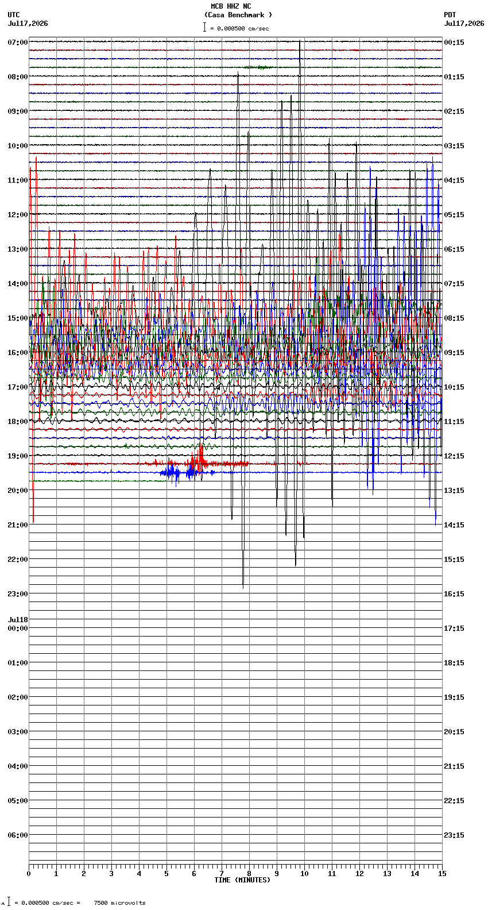Click the '06:00' UTC time label

pos(18,835)
